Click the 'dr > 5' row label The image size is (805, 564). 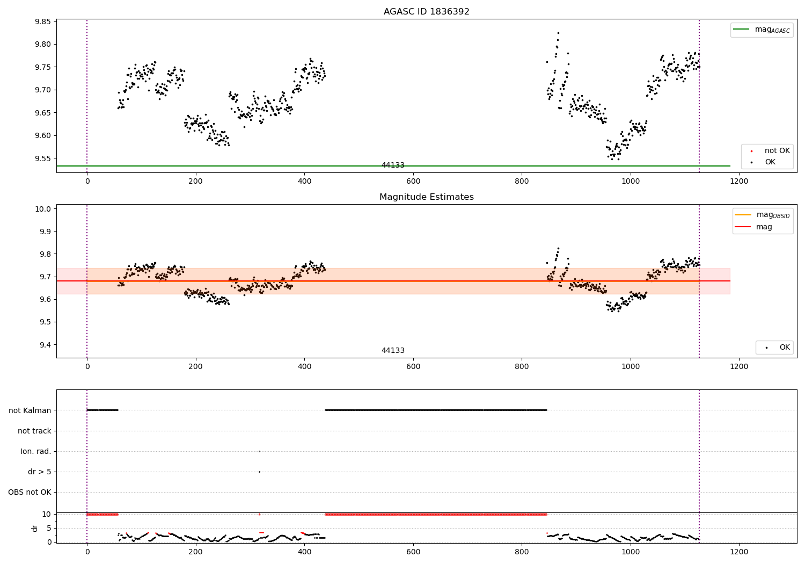40,472
